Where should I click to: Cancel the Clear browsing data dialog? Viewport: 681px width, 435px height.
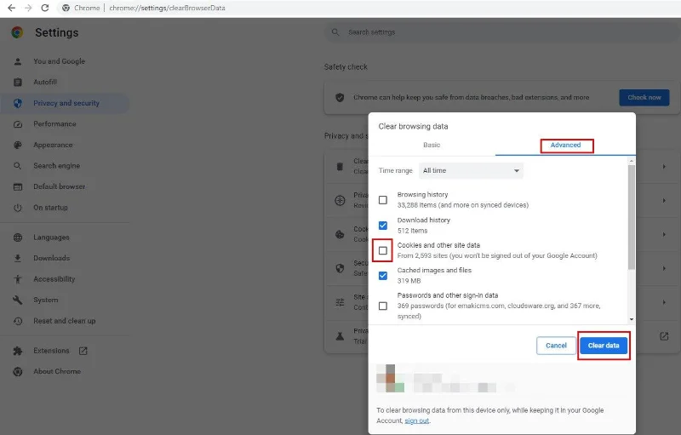pos(556,346)
